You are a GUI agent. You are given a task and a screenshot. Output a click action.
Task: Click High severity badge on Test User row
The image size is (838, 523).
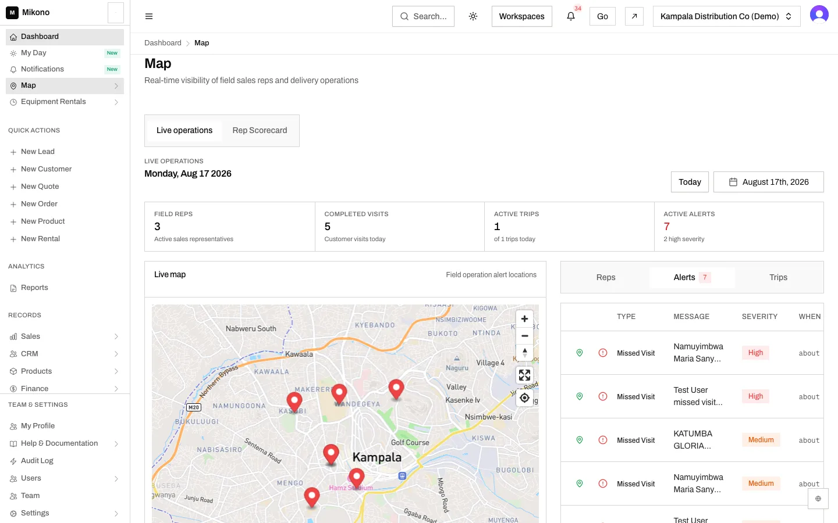pyautogui.click(x=755, y=396)
